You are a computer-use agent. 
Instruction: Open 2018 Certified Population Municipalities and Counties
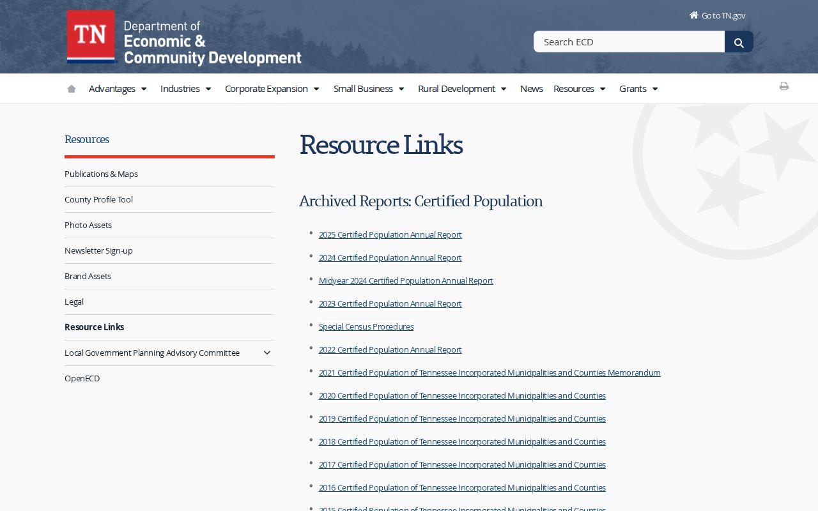click(462, 441)
